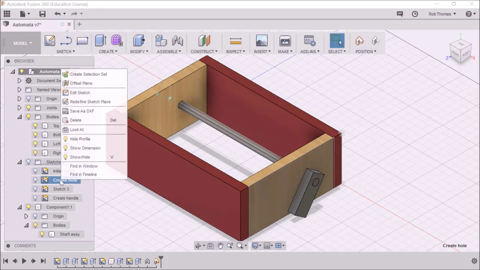The width and height of the screenshot is (480, 270).
Task: Click the Save disk icon
Action: 42,14
